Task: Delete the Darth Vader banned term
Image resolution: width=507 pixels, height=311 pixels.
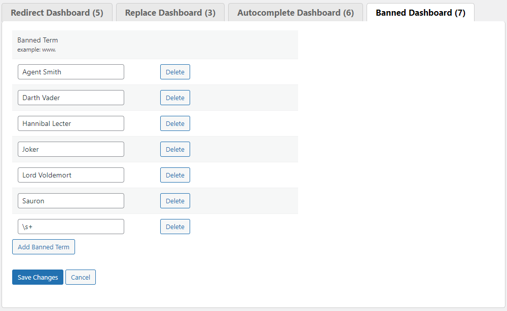Action: coord(175,98)
